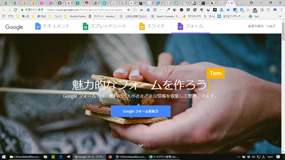Open the Mozilla Firefox bookmark folder
The image size is (285, 160).
click(75, 16)
